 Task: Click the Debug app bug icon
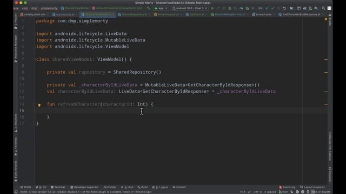coord(230,9)
